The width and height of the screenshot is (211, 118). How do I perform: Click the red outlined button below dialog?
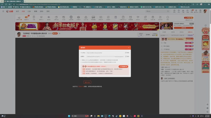[87, 82]
